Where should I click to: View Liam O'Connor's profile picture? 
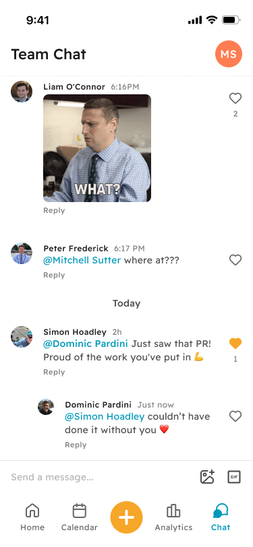[22, 92]
